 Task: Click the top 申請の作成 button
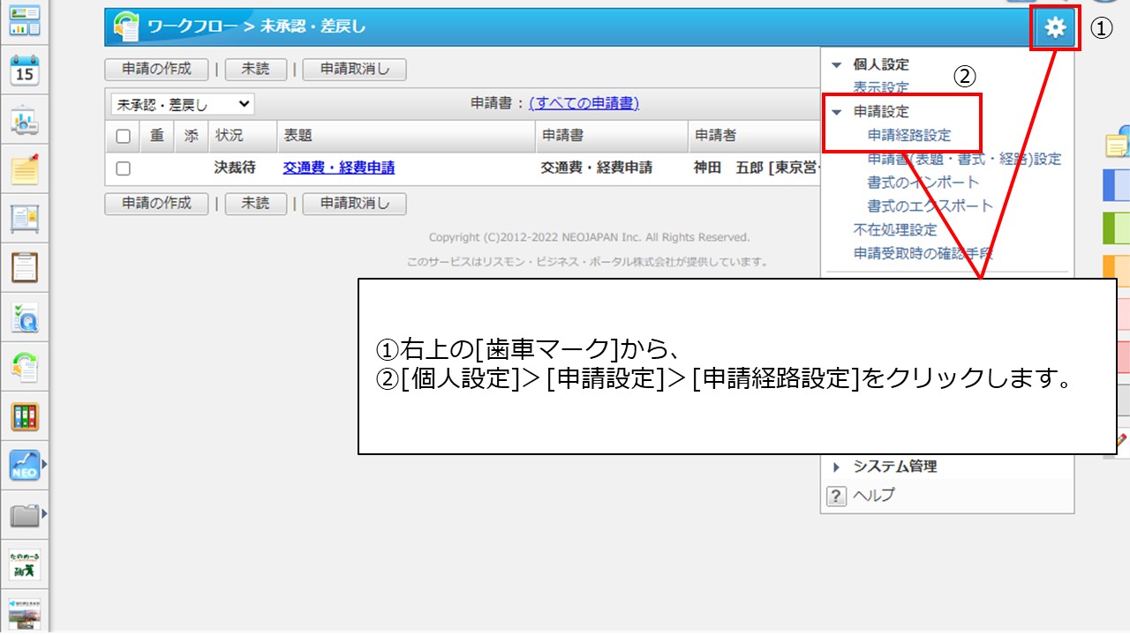coord(156,70)
